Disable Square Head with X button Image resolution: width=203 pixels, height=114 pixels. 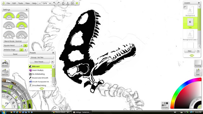[25, 46]
